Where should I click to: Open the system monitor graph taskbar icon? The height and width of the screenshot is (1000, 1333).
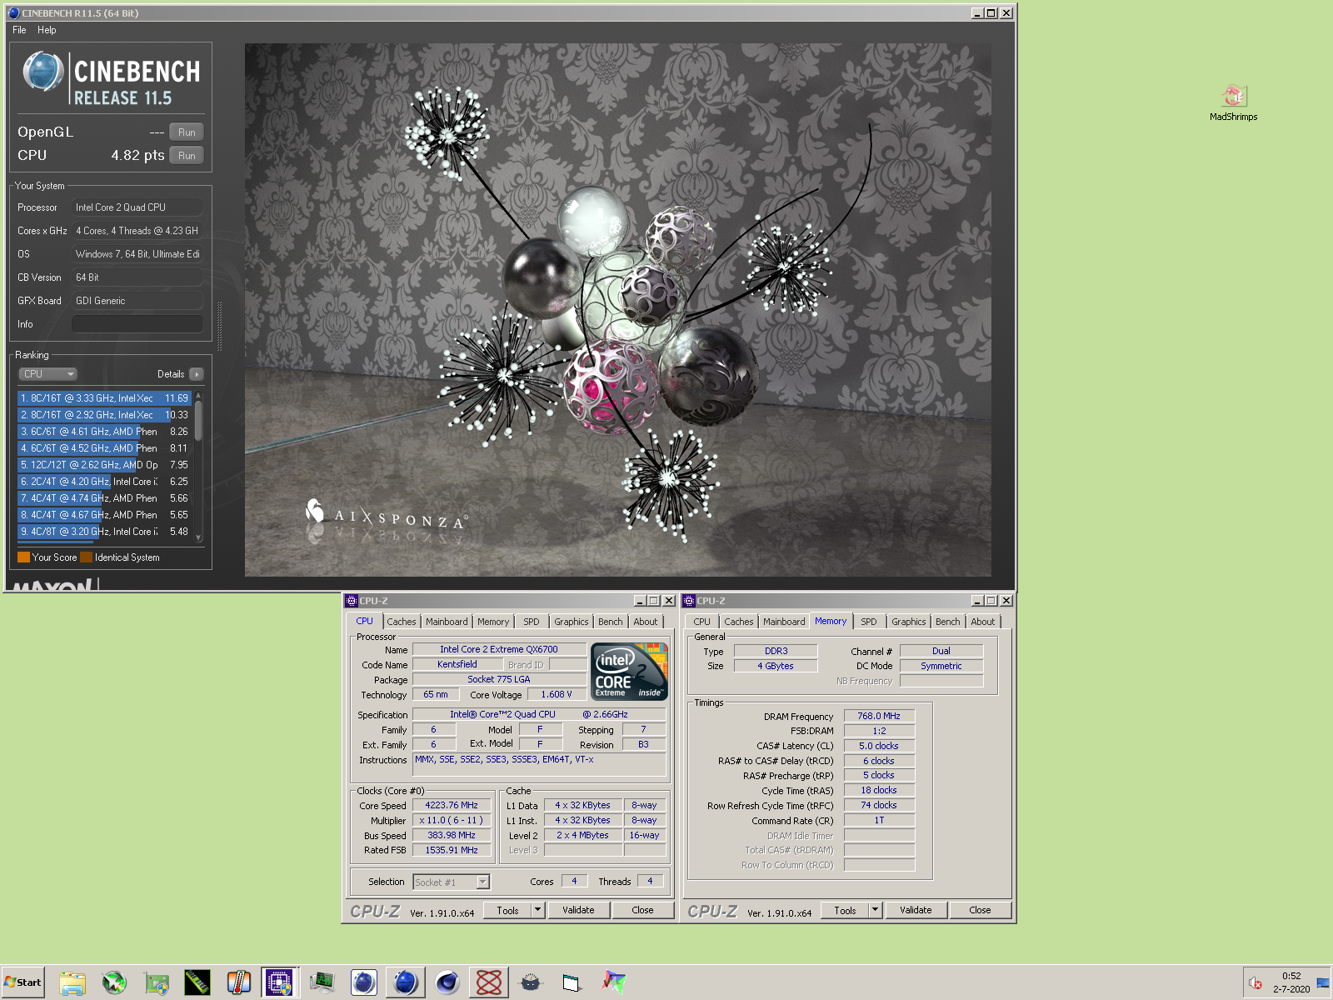tap(322, 982)
